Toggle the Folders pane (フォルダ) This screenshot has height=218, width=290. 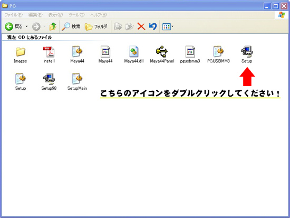(96, 27)
